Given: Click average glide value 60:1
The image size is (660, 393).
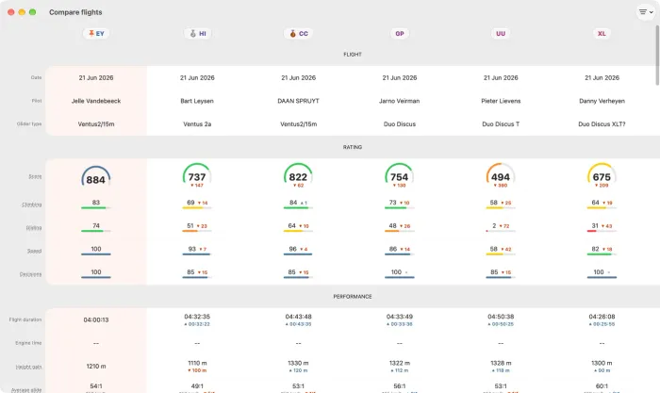Looking at the screenshot, I should [x=602, y=385].
